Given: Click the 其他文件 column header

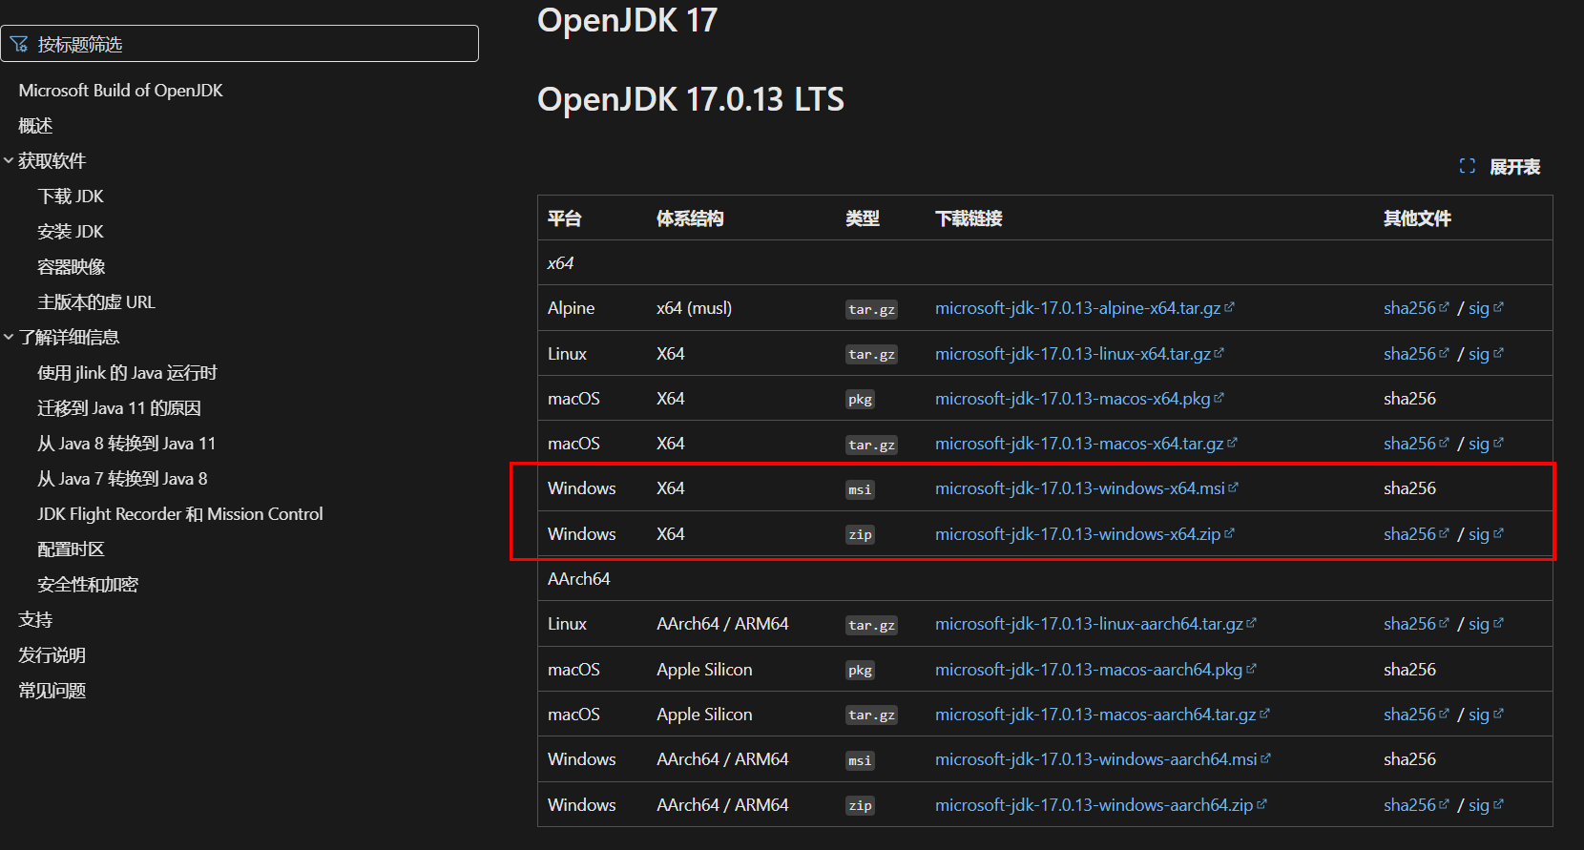Looking at the screenshot, I should coord(1417,218).
